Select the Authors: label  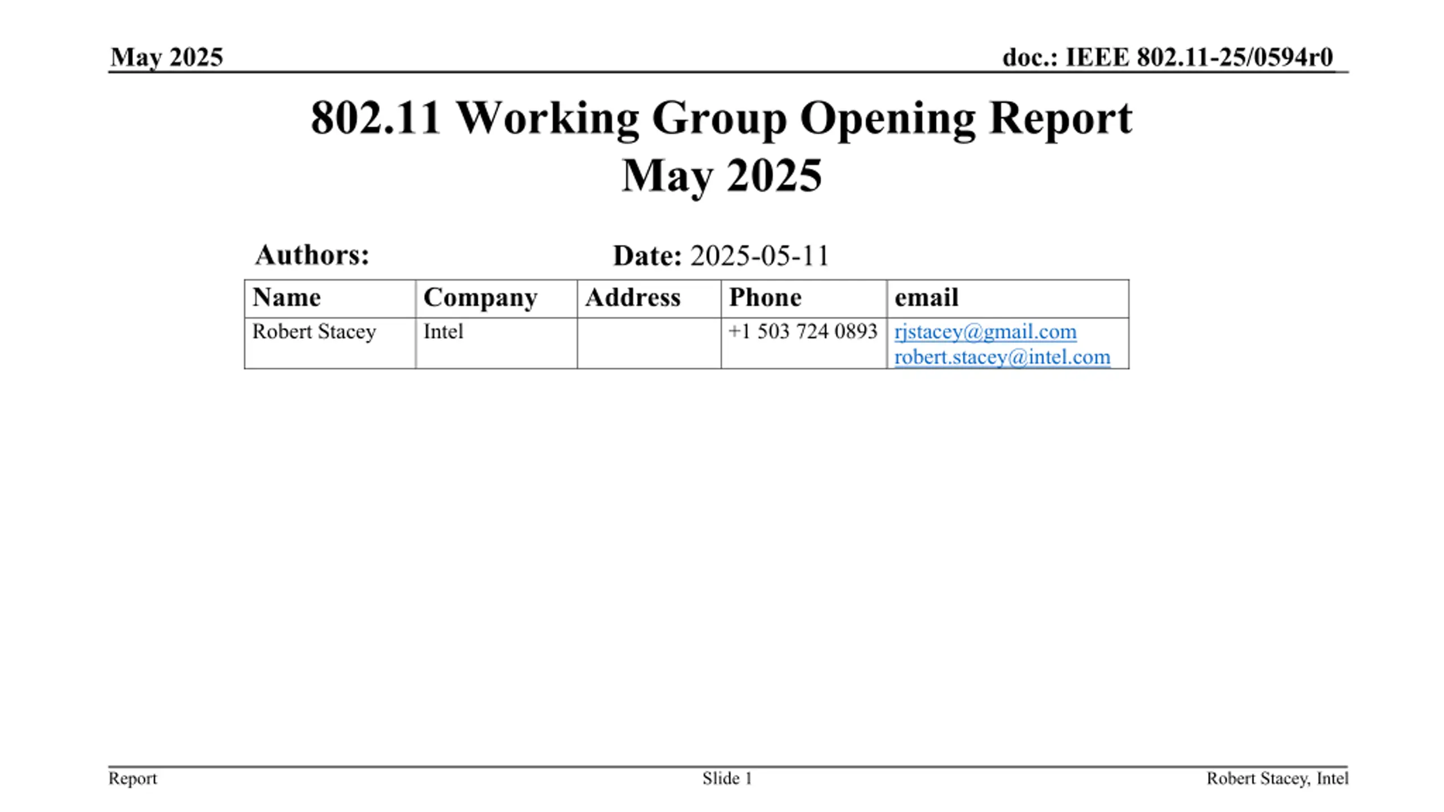coord(312,255)
